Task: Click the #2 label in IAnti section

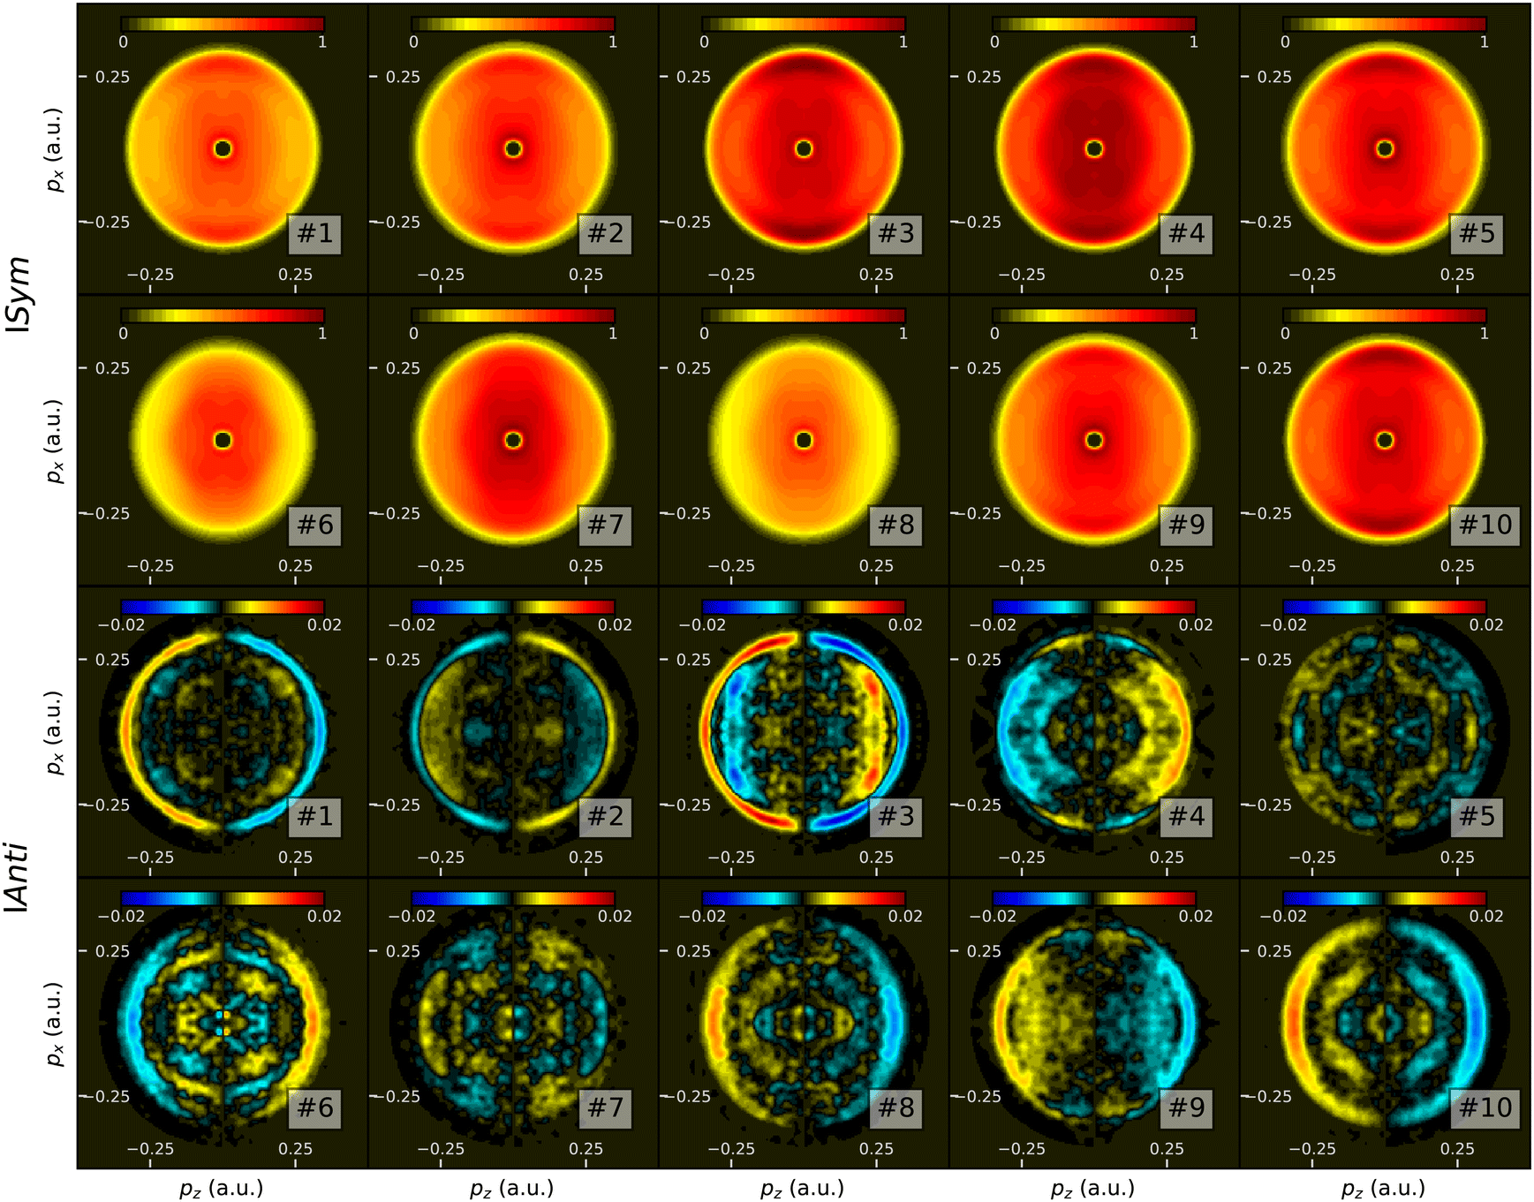Action: click(605, 816)
